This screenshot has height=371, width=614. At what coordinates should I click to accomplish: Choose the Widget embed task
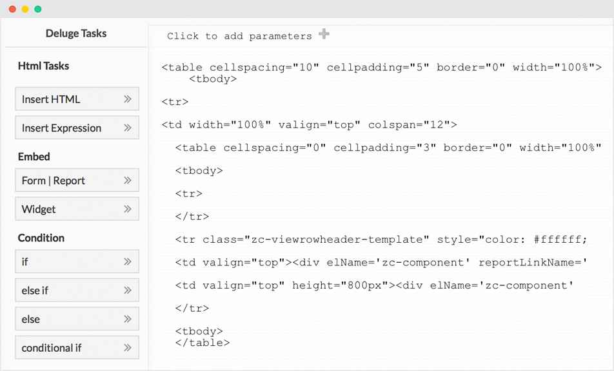(77, 209)
